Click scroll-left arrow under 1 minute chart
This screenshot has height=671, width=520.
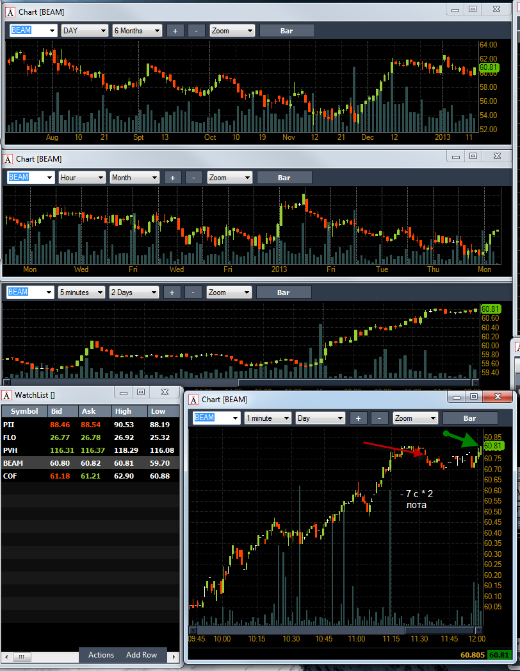(193, 630)
